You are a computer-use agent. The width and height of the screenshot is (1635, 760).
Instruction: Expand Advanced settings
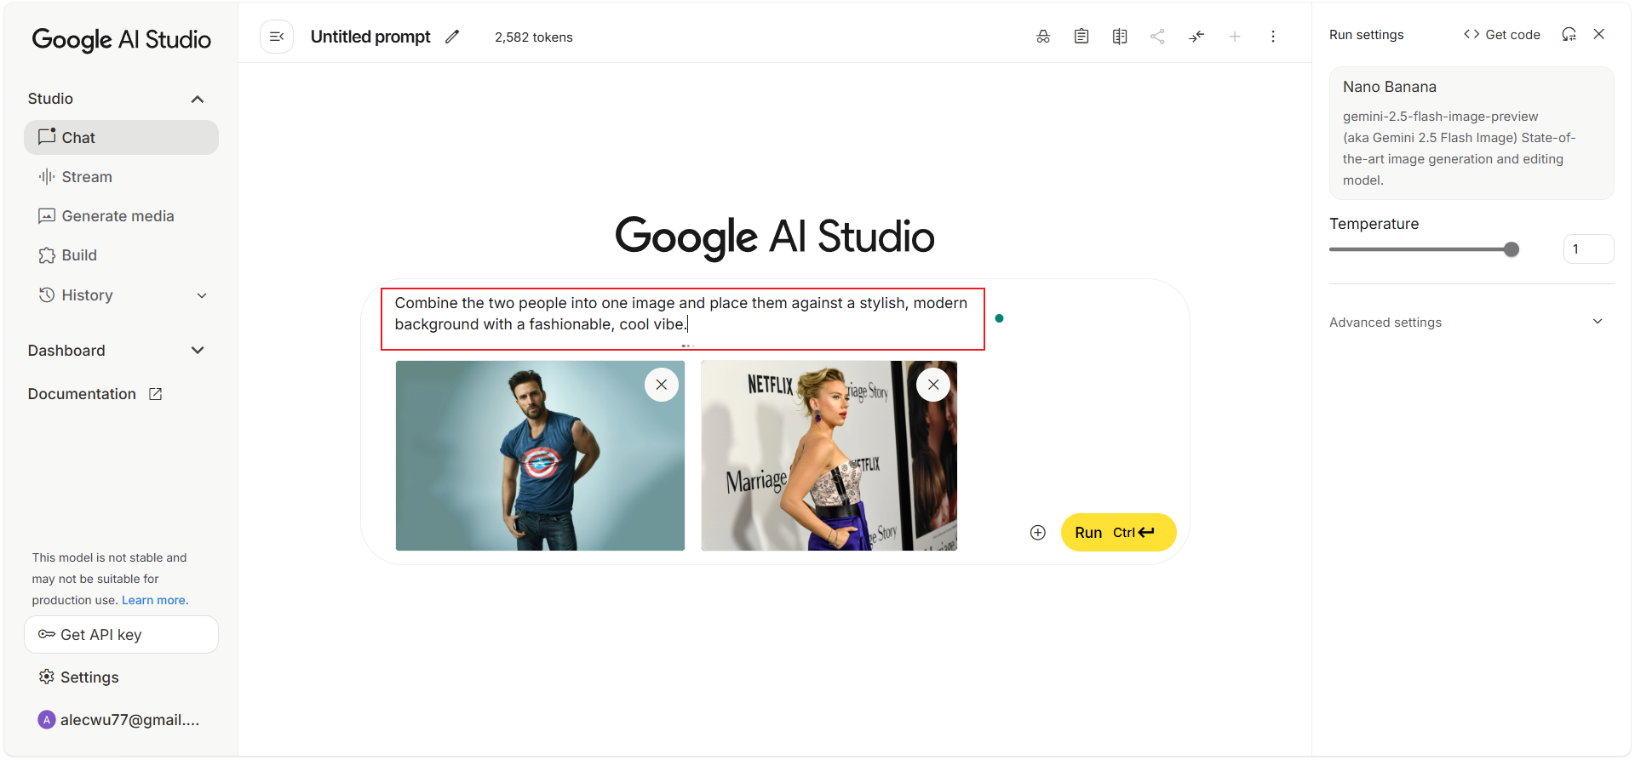tap(1598, 322)
